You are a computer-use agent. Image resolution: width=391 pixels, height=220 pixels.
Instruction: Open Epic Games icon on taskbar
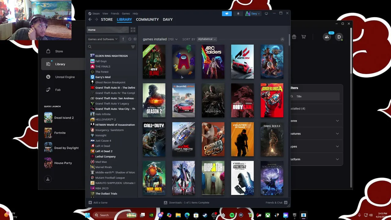point(294,215)
